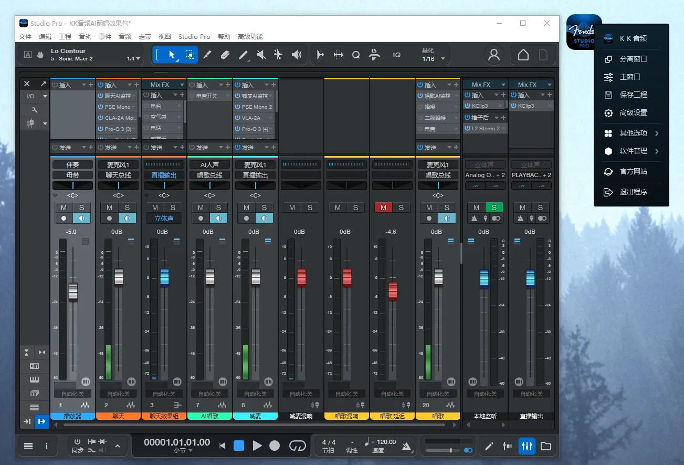Image resolution: width=684 pixels, height=465 pixels.
Task: Disable solo on 本地监听 channel
Action: click(494, 208)
